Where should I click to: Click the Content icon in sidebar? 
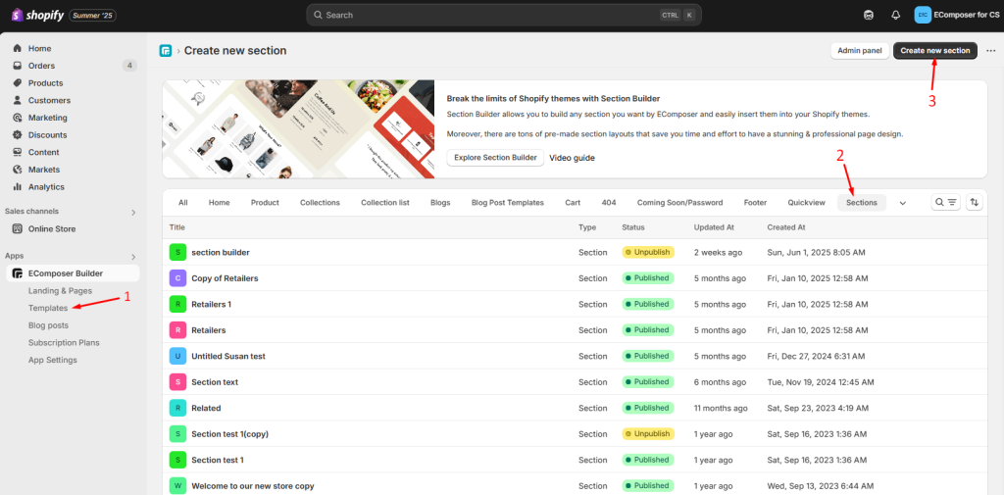[x=18, y=152]
